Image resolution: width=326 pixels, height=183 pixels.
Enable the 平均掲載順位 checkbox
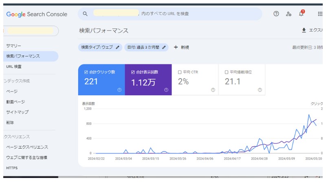click(227, 72)
